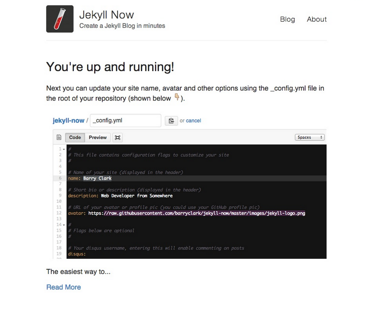Image resolution: width=375 pixels, height=311 pixels.
Task: Open the You're up and running! post
Action: coord(110,67)
